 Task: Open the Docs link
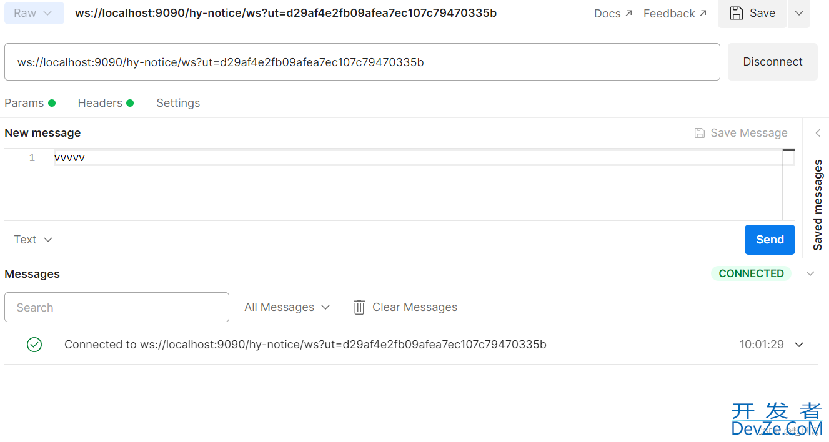click(612, 13)
